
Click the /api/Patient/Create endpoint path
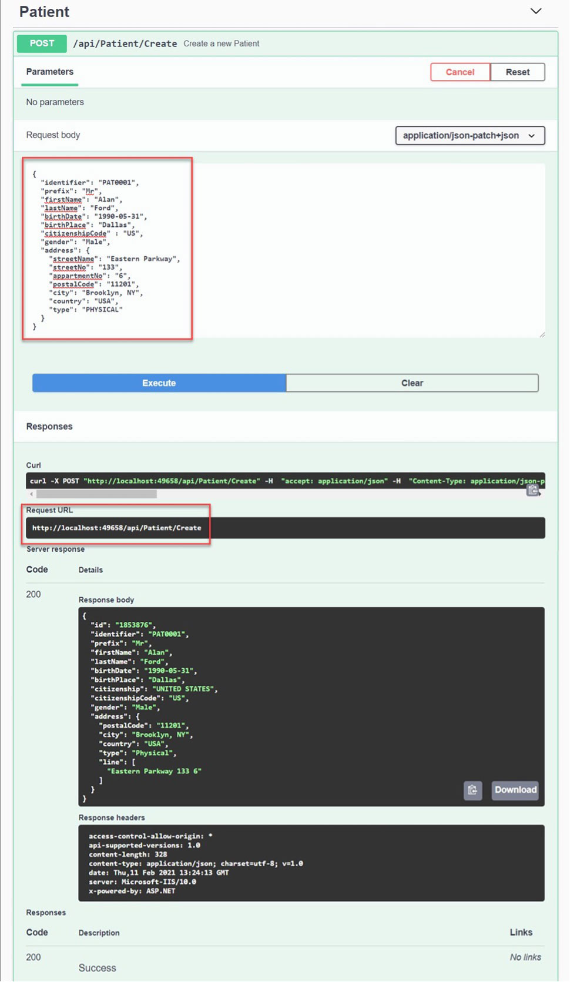click(125, 43)
